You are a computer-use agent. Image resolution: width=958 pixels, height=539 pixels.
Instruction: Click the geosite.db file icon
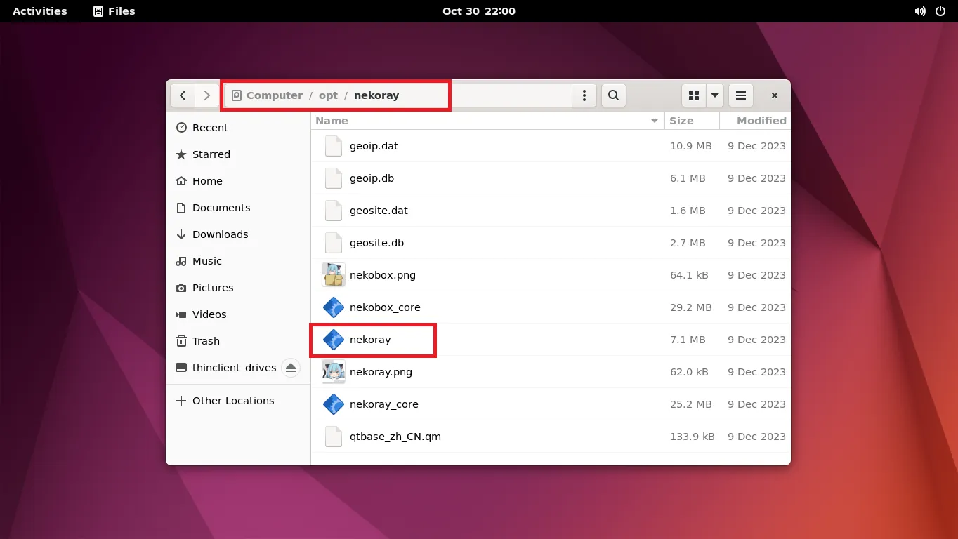(x=334, y=243)
